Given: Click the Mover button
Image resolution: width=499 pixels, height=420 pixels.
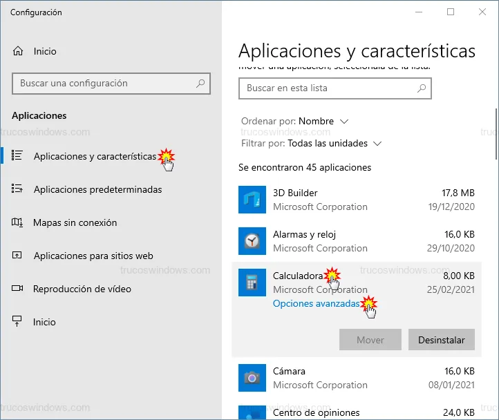Looking at the screenshot, I should 370,340.
